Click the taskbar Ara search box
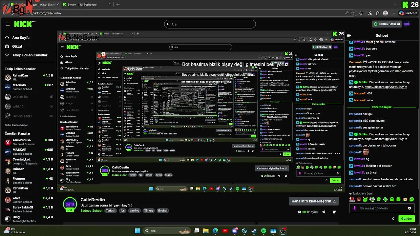Viewport: 420px width, 236px height. (166, 231)
